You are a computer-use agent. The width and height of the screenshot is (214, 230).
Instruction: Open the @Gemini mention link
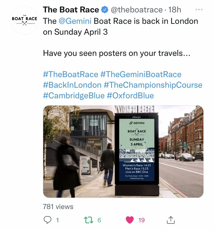pyautogui.click(x=75, y=21)
